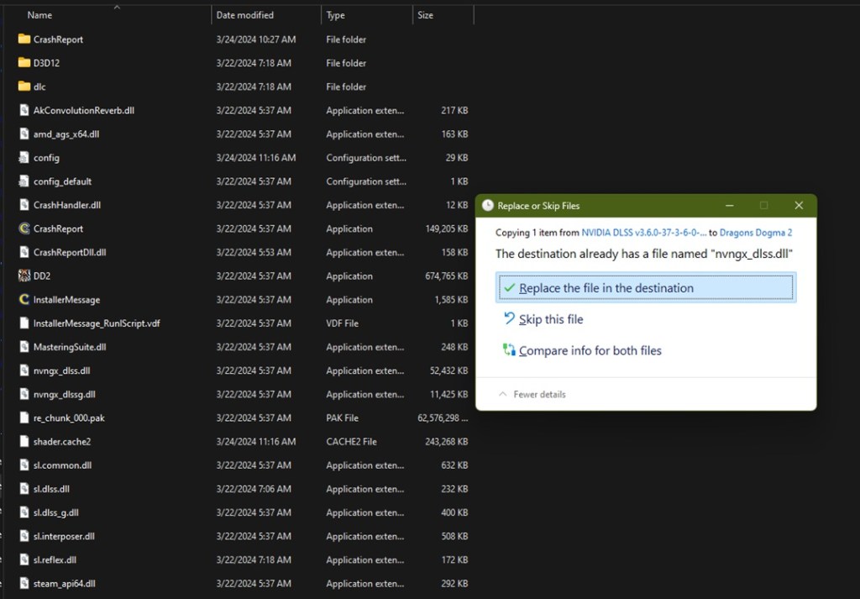860x599 pixels.
Task: Click the config settings file icon
Action: click(x=24, y=158)
